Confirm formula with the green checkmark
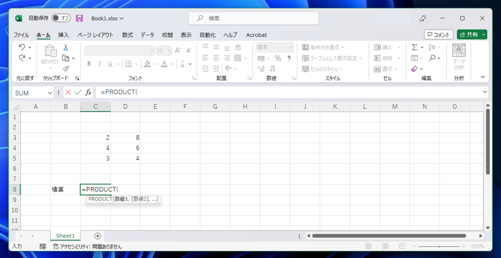 coord(78,93)
